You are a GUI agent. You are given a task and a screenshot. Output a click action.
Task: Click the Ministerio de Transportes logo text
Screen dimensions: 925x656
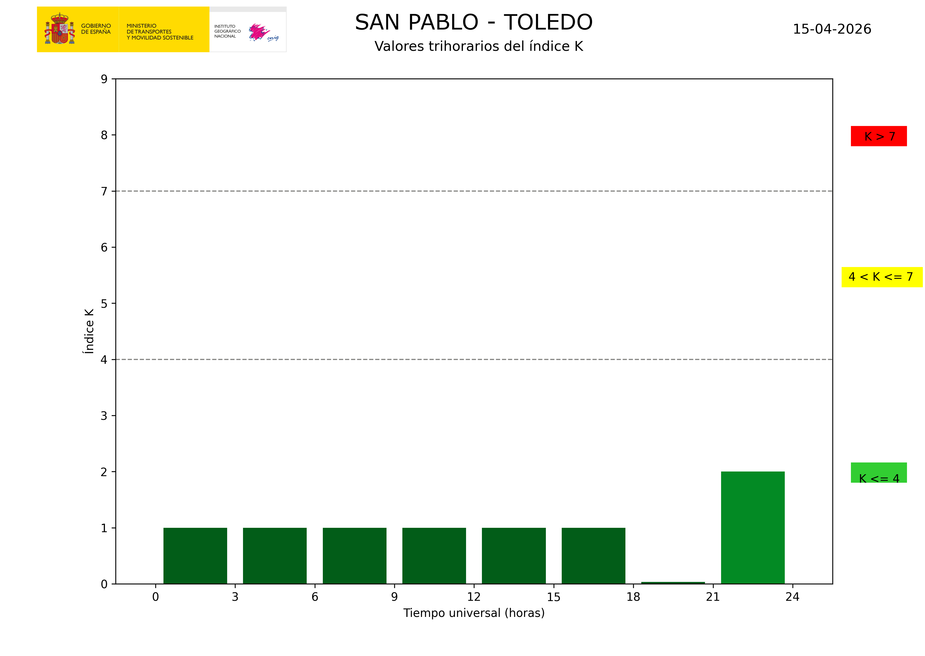coord(160,31)
